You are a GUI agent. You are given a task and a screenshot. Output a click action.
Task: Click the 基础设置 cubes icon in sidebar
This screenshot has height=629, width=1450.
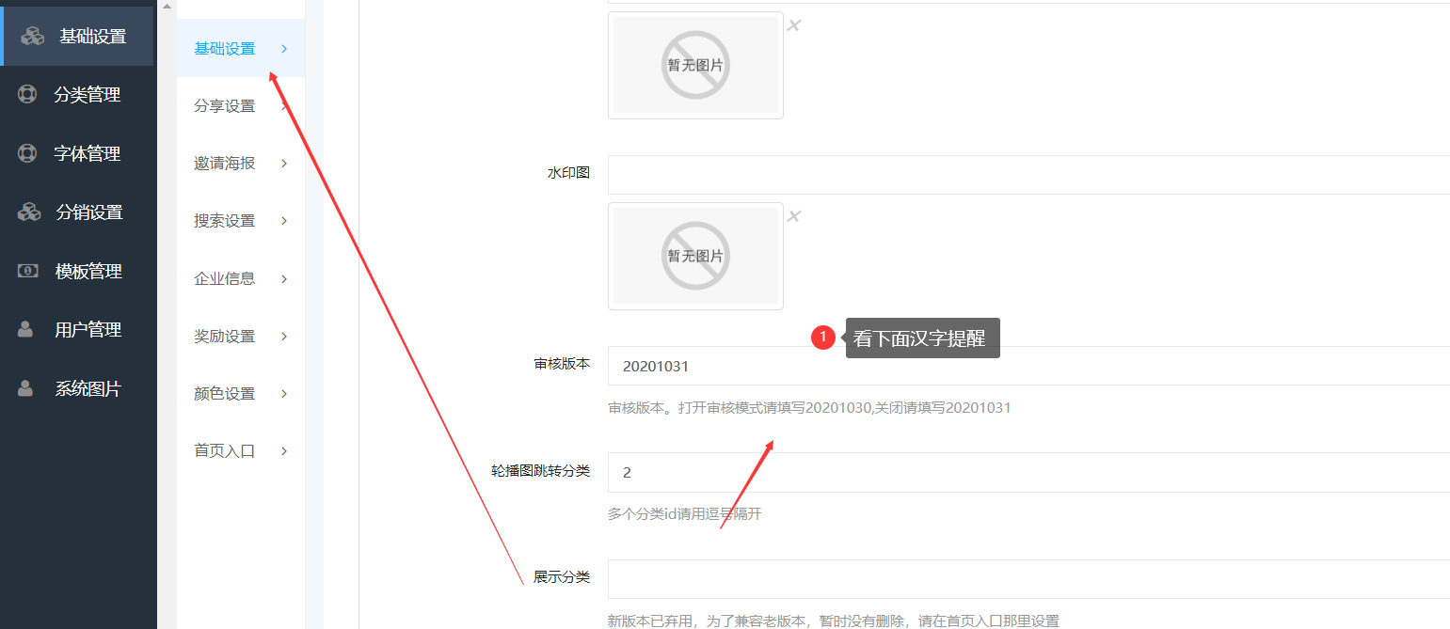pos(34,37)
